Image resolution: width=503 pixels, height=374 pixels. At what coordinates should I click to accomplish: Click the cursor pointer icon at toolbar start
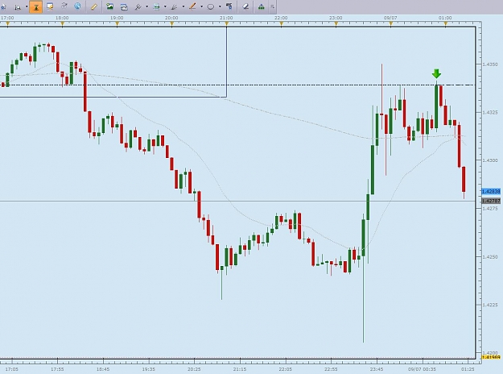3,6
